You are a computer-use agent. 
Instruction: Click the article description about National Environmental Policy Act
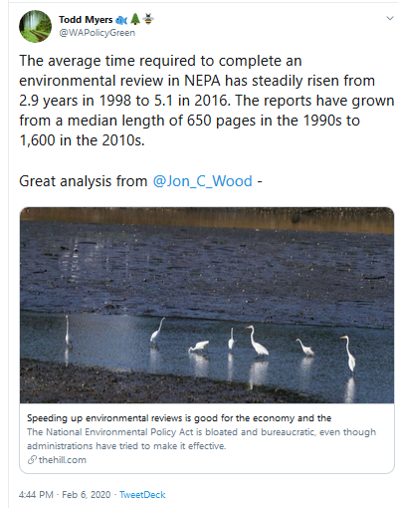[x=201, y=439]
